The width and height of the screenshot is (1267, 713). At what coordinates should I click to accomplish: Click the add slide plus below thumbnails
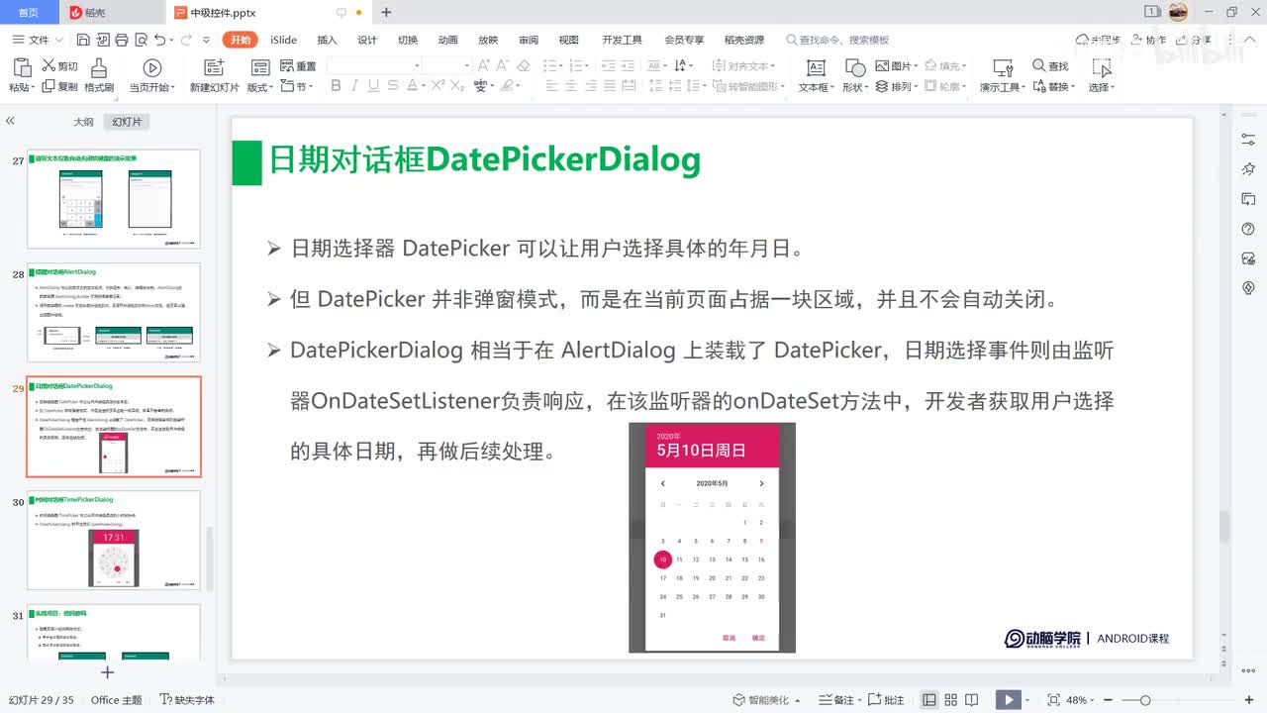(108, 672)
